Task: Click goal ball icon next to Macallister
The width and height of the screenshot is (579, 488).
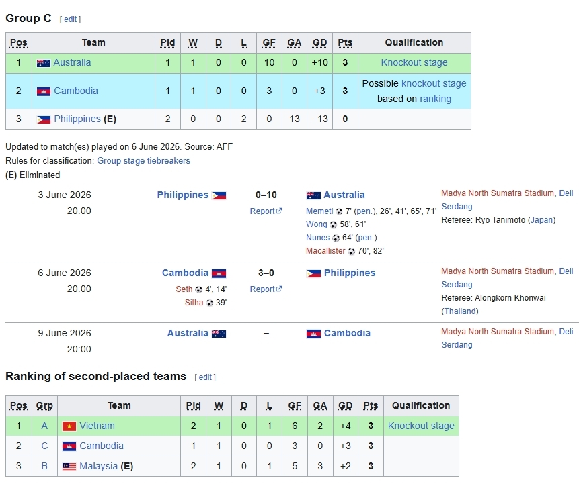Action: point(351,251)
